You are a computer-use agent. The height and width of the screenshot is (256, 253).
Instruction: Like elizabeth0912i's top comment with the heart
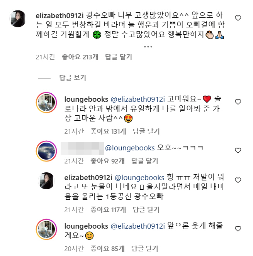pyautogui.click(x=238, y=18)
